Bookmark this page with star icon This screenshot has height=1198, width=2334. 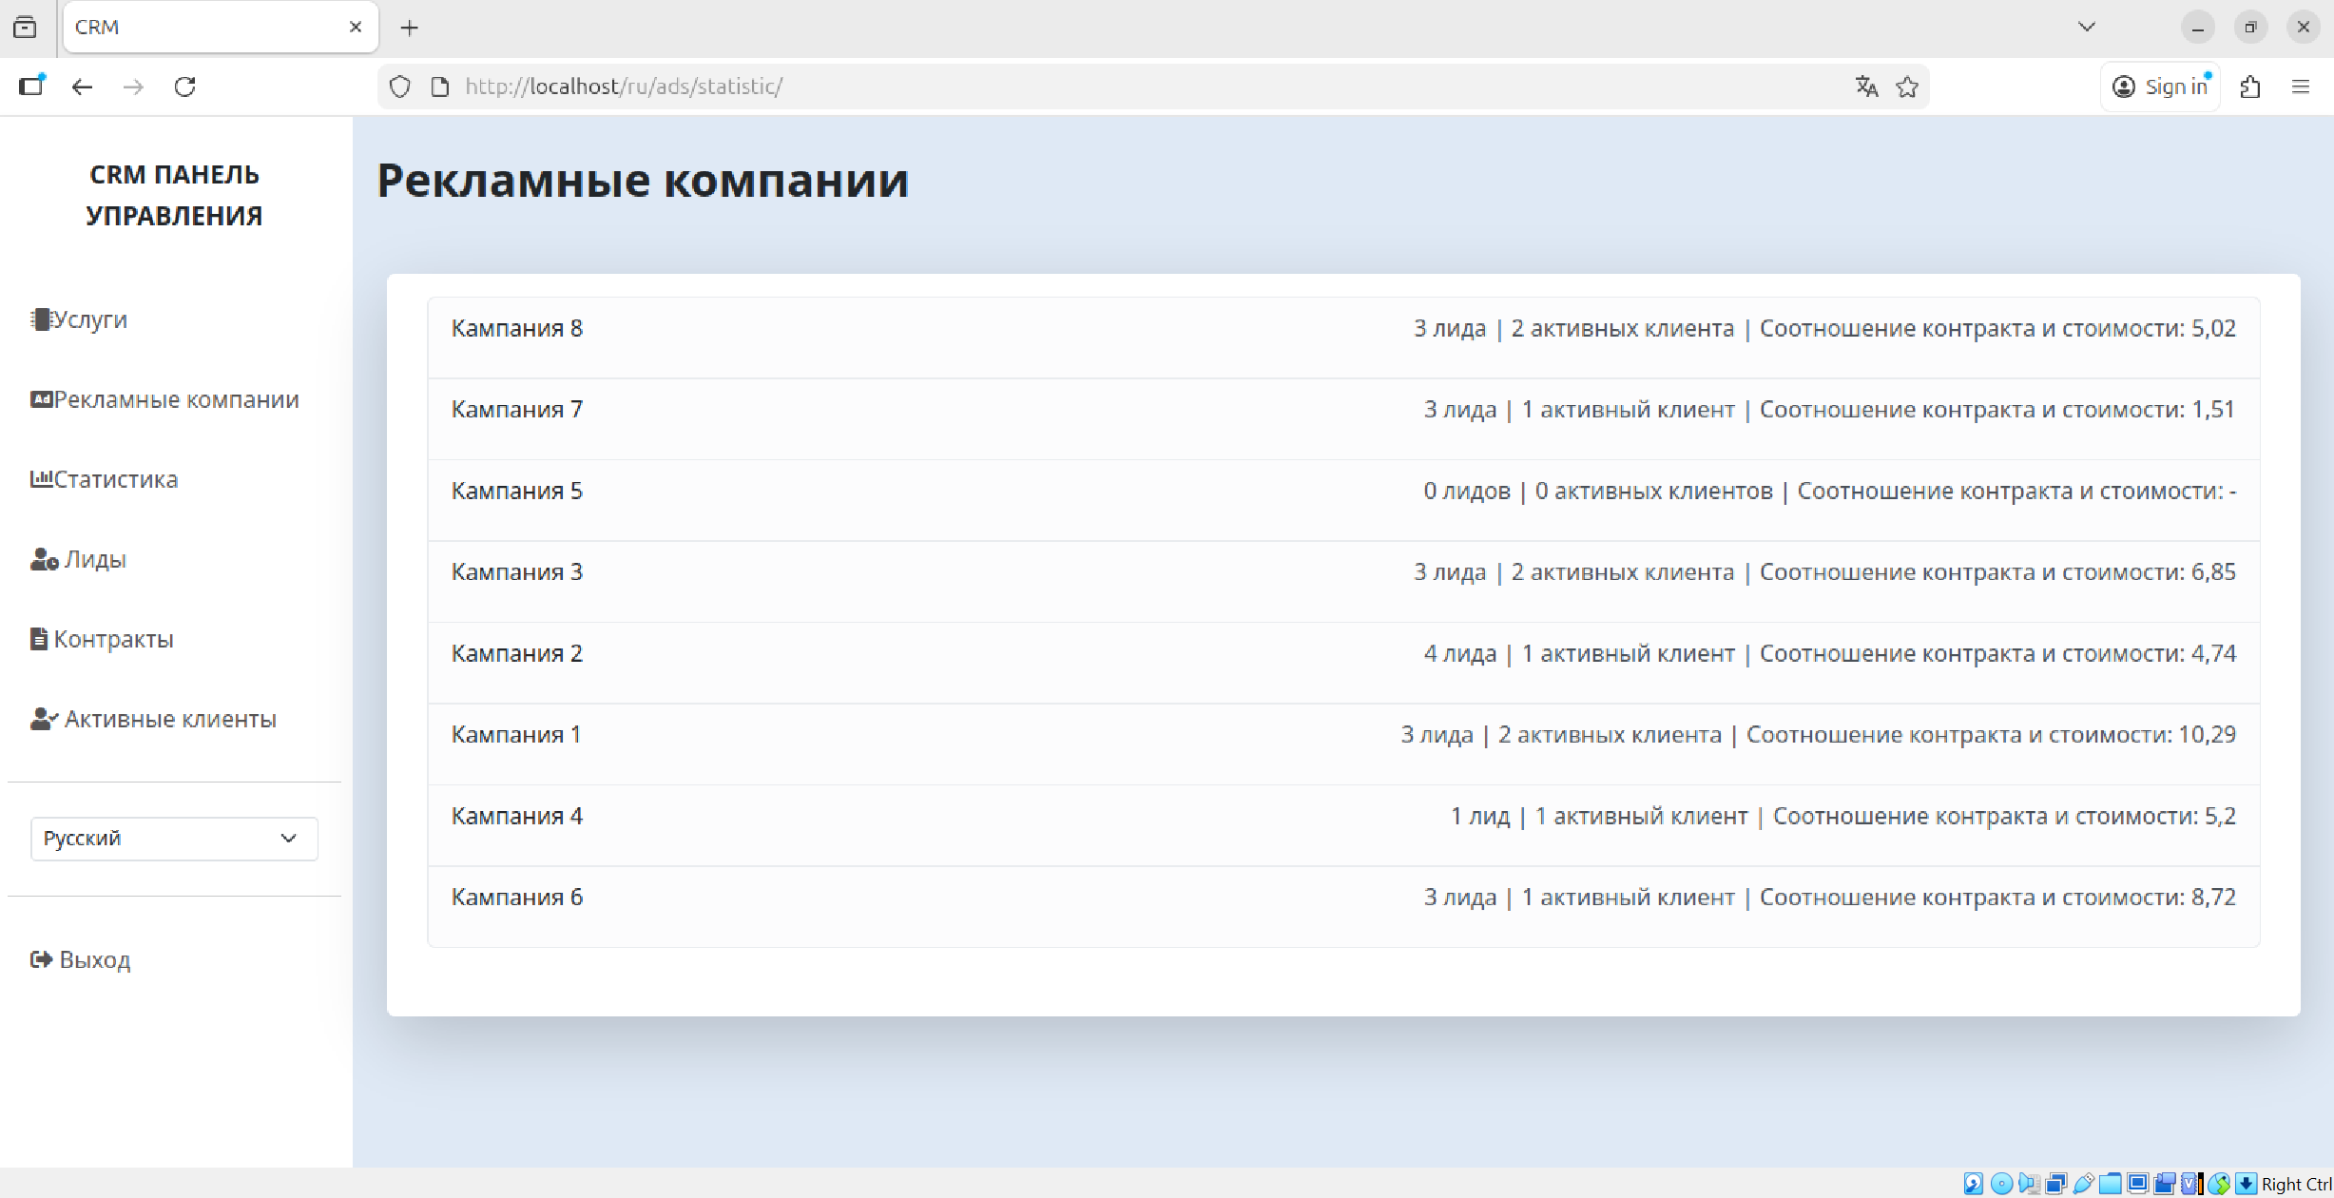(x=1907, y=87)
